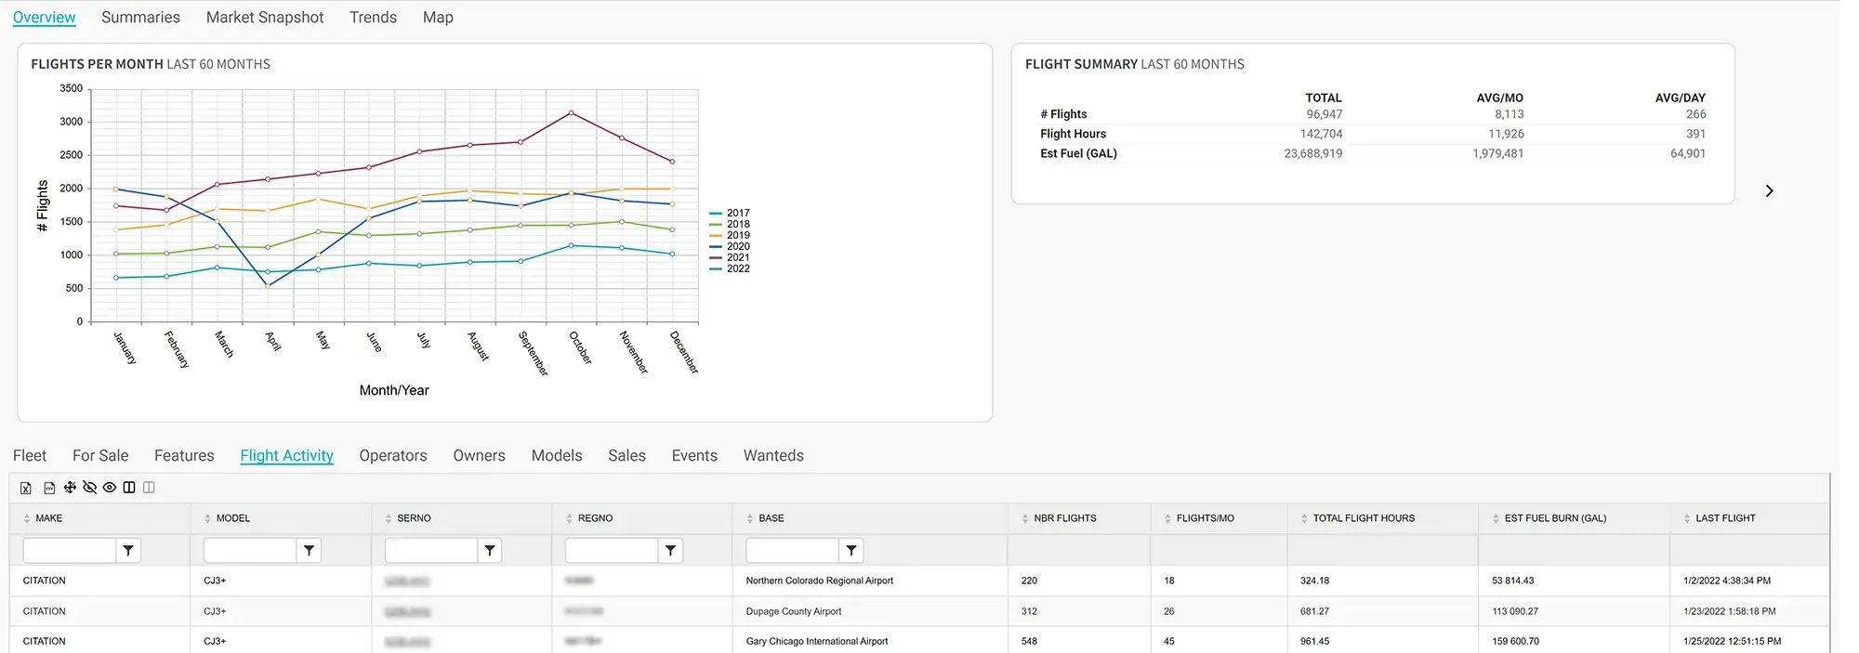This screenshot has width=1859, height=653.
Task: Click the black two-column layout icon
Action: [x=129, y=487]
